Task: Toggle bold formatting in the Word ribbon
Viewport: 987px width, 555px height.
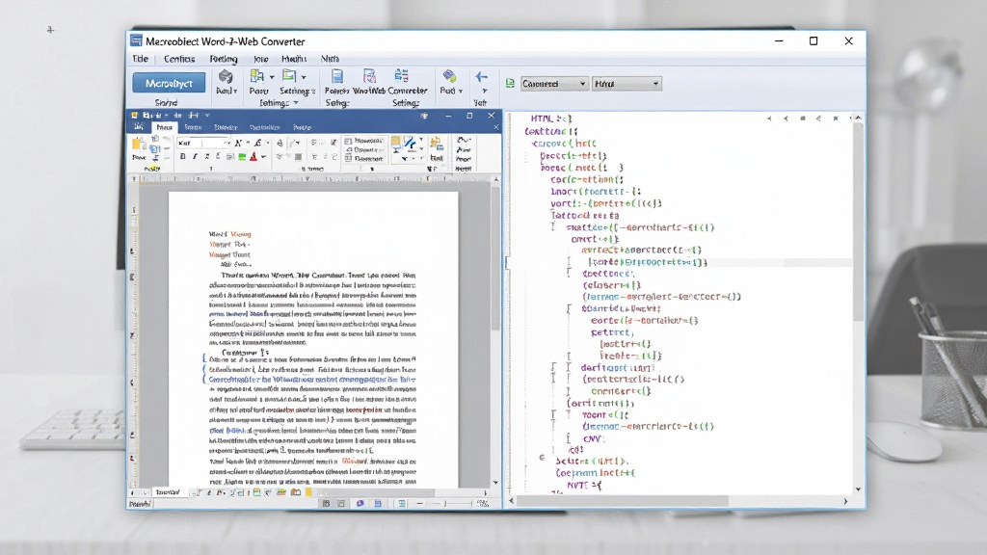Action: [x=182, y=157]
